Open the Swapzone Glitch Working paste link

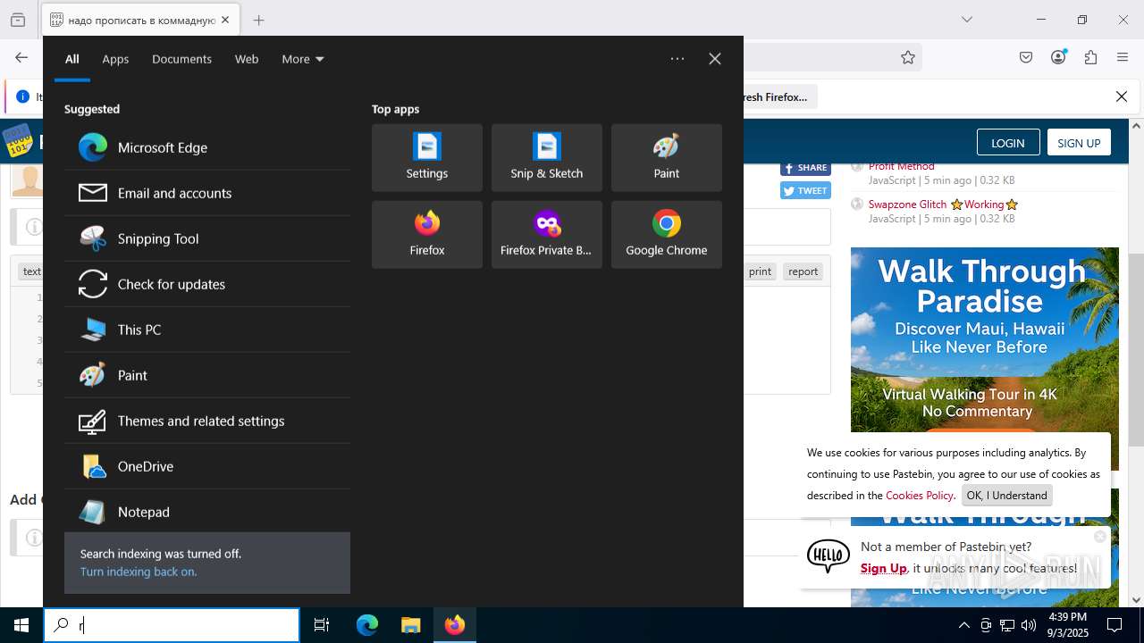(943, 205)
